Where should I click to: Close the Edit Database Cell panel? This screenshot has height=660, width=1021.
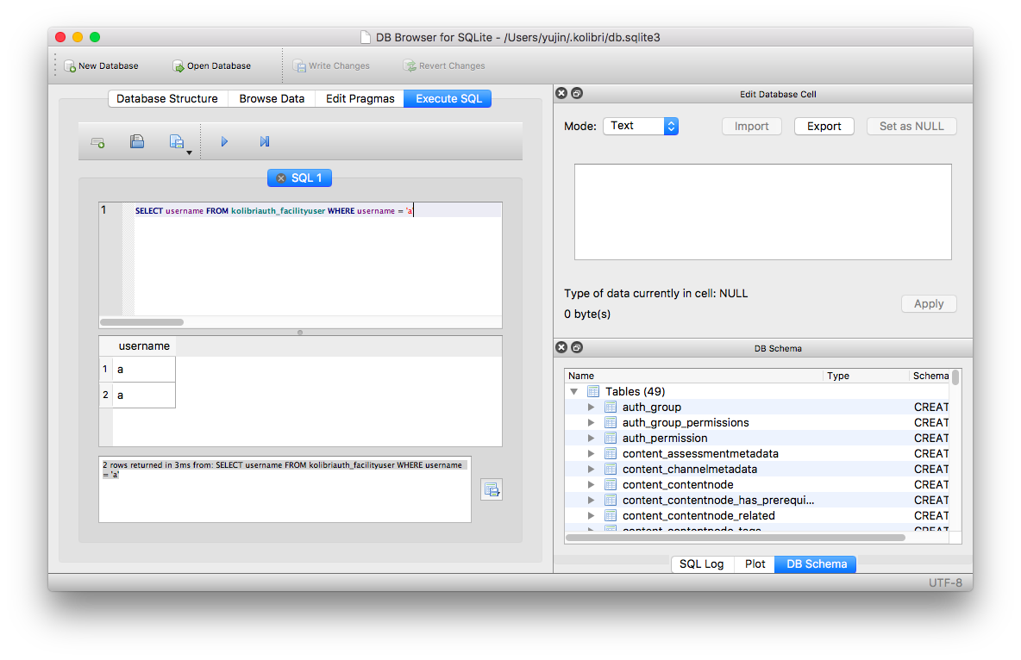pos(561,93)
